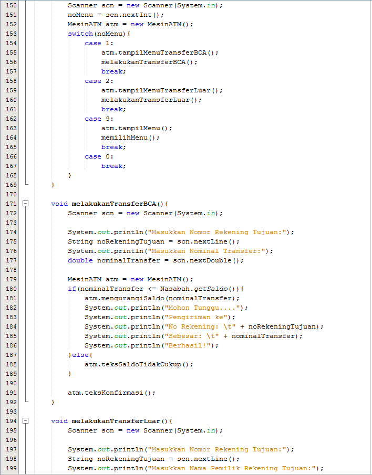Click line number 180 in gutter
Screen dimensions: 372x475
tap(11, 289)
